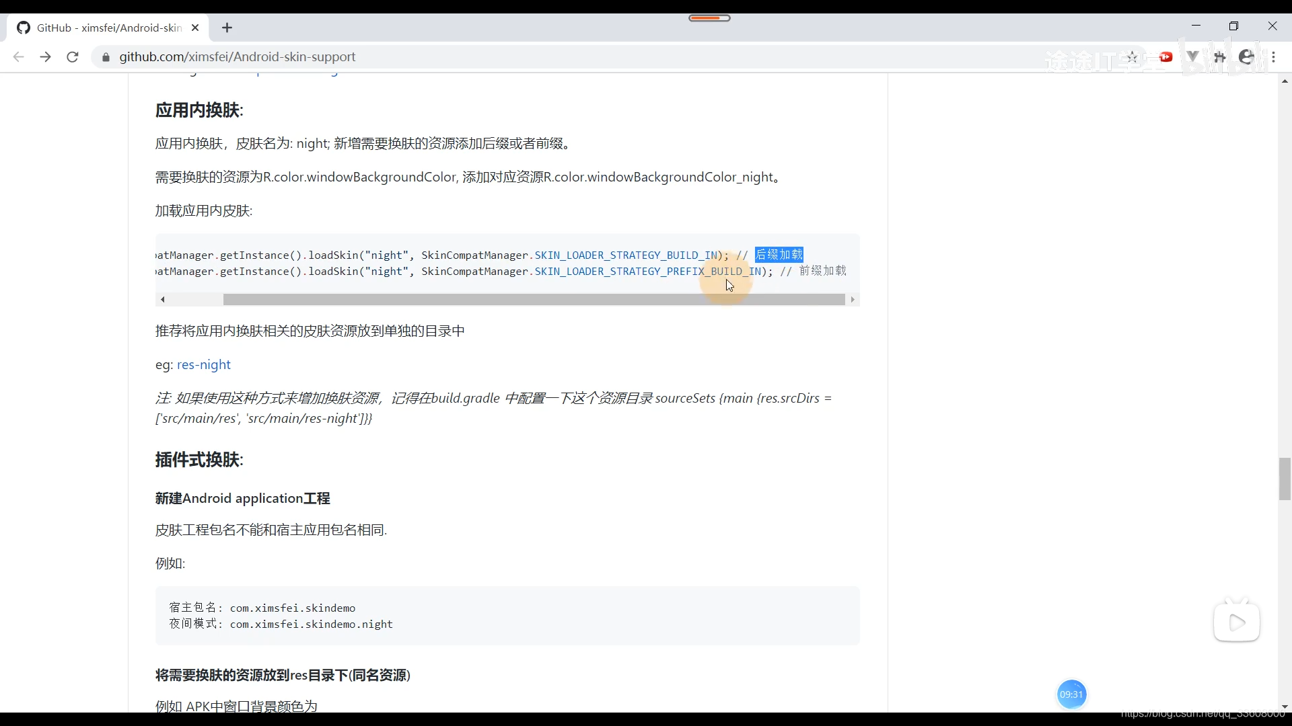The image size is (1292, 726).
Task: Reload the GitHub page
Action: coord(73,57)
